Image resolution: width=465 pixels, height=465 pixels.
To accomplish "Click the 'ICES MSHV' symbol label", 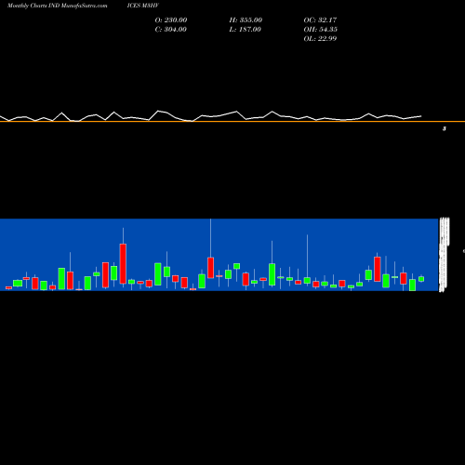I will click(x=143, y=6).
